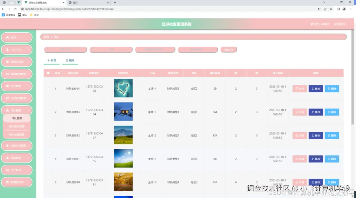Click the 修改 button on the first row
The width and height of the screenshot is (356, 198).
pos(316,89)
